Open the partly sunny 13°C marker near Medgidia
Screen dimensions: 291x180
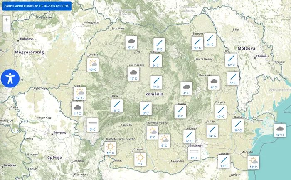coord(253,162)
